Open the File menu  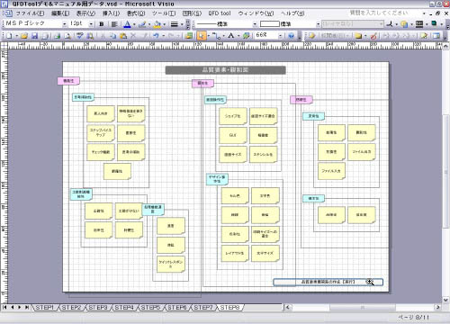point(30,13)
